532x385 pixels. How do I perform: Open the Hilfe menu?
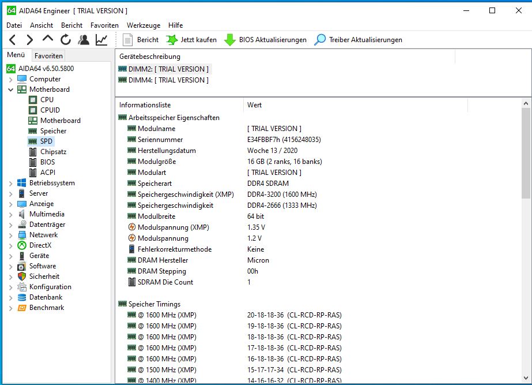175,25
